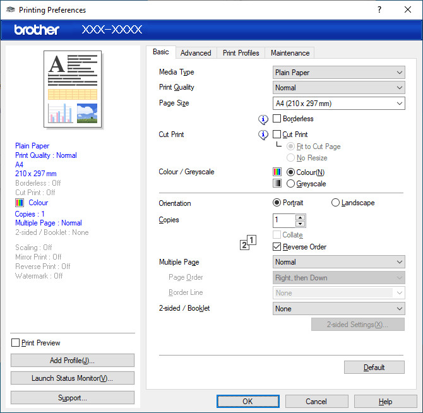
Task: Click the Cancel button
Action: [x=316, y=402]
